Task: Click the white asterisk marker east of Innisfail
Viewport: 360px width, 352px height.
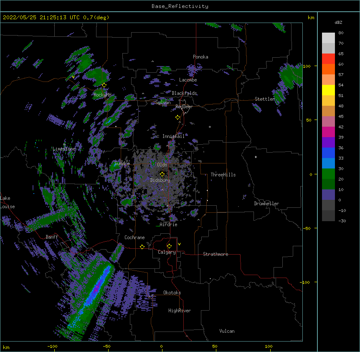Action: tap(210, 127)
